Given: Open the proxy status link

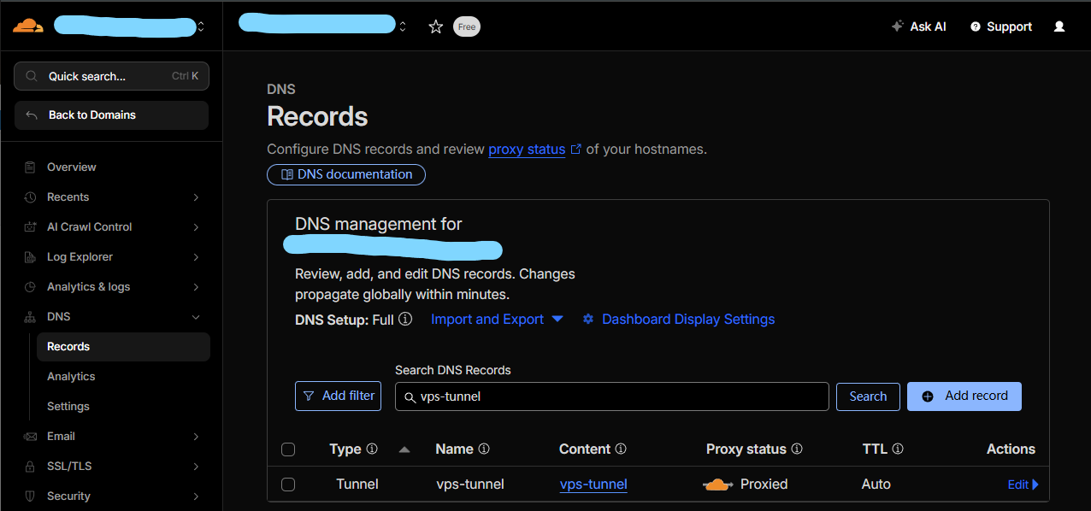Looking at the screenshot, I should click(x=527, y=150).
